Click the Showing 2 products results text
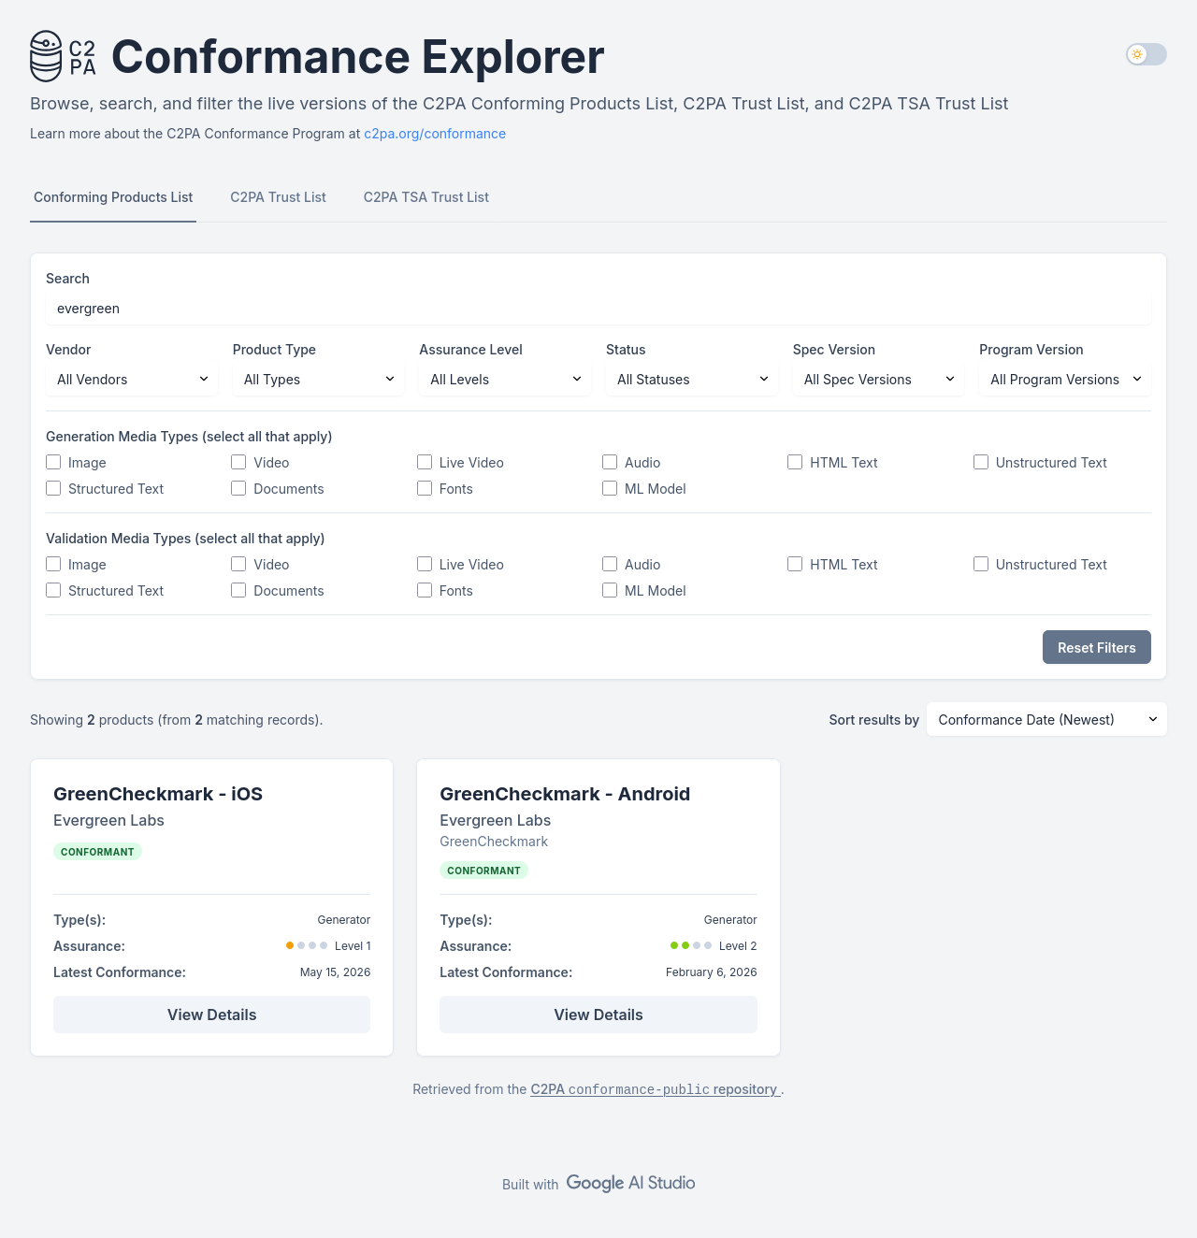Screen dimensions: 1197x1238 (176, 720)
